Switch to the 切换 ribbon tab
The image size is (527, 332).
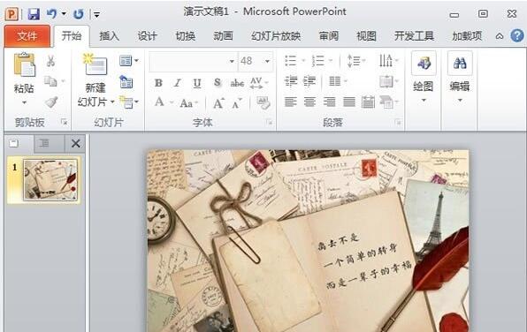[x=185, y=36]
